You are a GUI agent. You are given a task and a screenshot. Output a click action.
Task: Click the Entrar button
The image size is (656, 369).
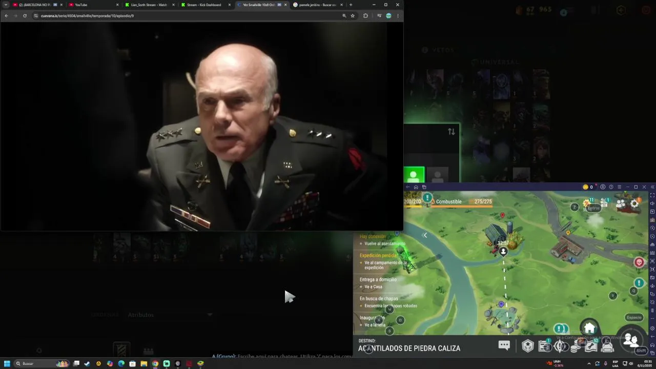[x=593, y=208]
